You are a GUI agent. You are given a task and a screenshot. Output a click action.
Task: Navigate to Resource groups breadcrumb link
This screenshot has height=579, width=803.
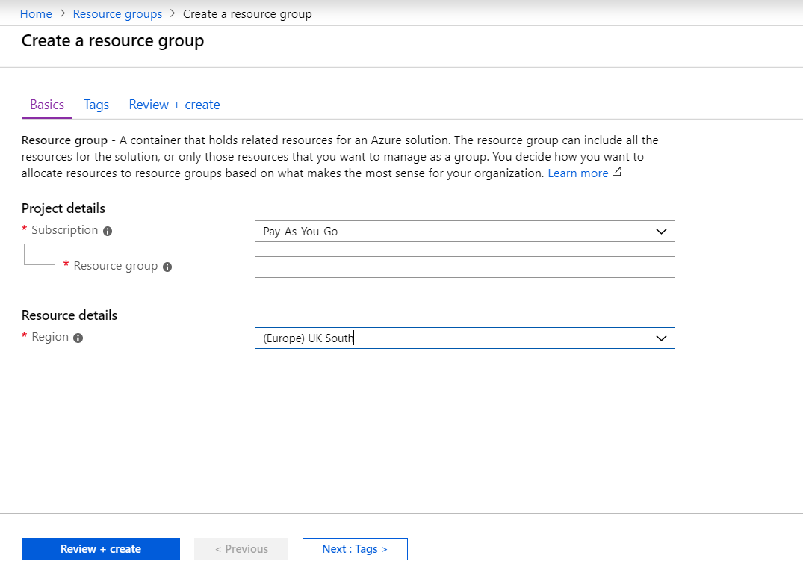[117, 14]
